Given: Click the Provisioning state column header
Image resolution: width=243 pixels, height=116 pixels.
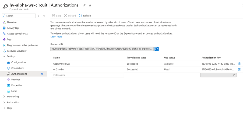Looking at the screenshot, I should click(x=136, y=58).
